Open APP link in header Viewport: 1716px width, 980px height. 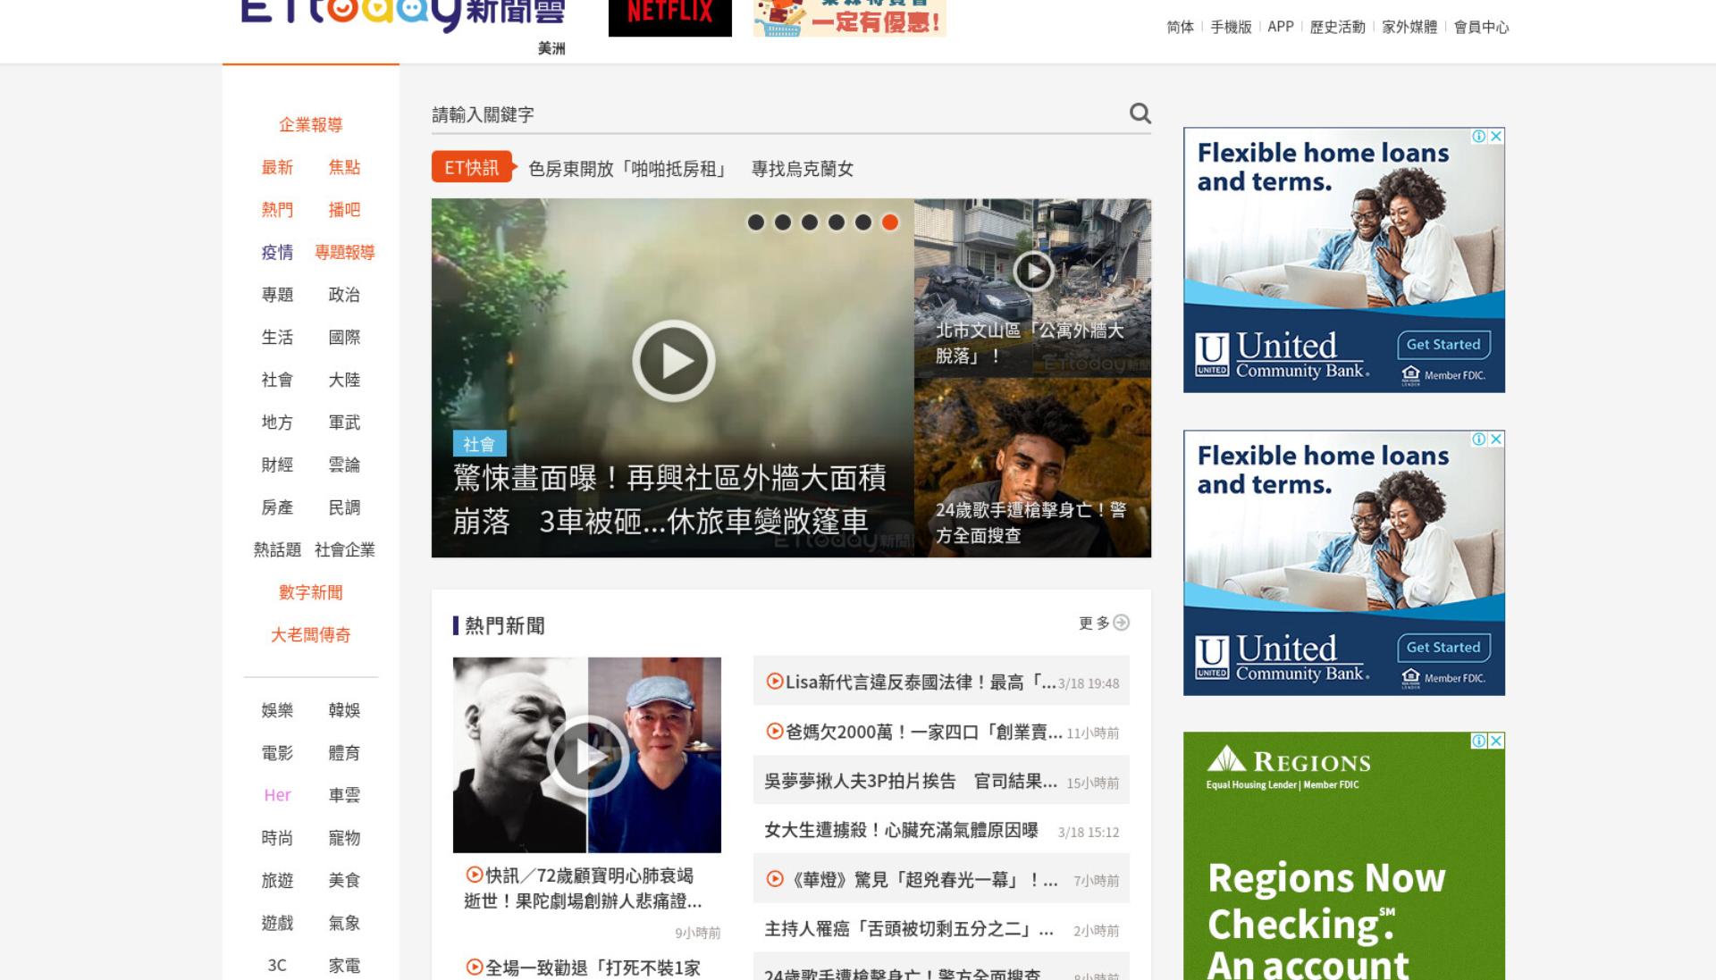coord(1281,27)
